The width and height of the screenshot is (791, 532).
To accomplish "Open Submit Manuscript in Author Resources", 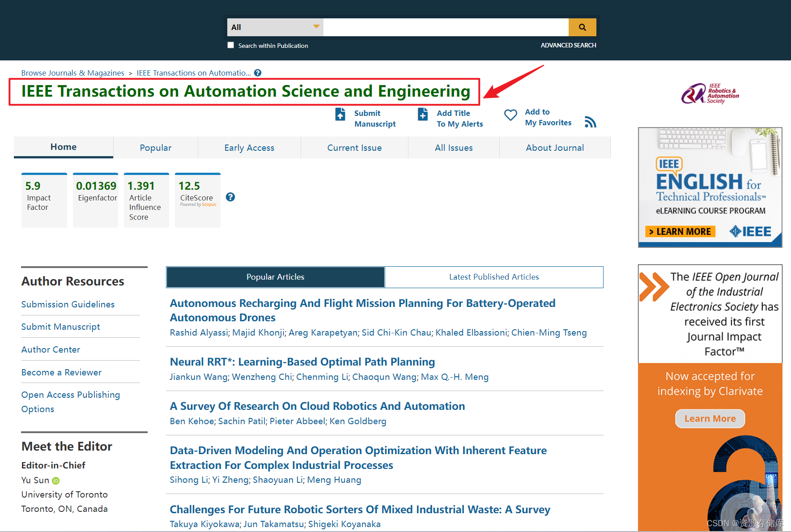I will click(x=61, y=327).
